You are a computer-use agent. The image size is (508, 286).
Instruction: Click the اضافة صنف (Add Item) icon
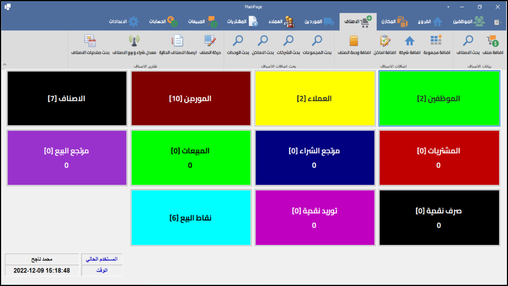point(493,41)
